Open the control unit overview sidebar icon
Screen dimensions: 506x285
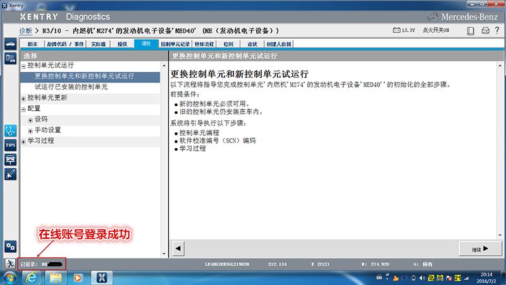(x=10, y=58)
